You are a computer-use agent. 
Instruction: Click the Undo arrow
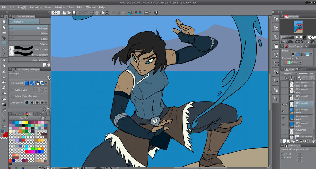point(81,13)
